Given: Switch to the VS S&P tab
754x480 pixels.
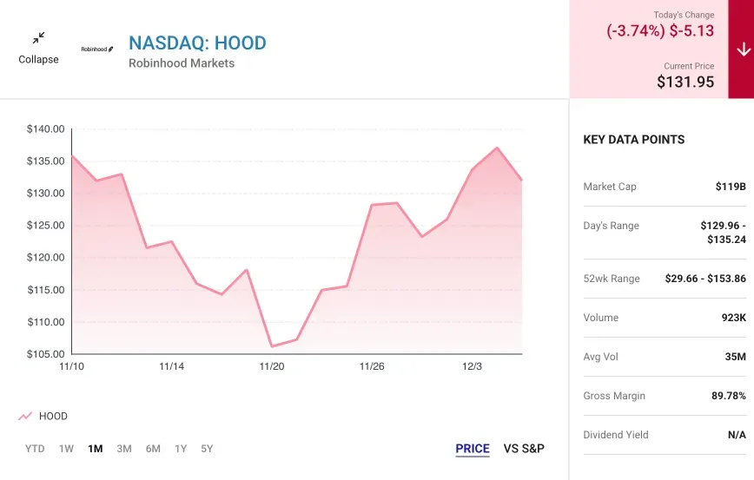Looking at the screenshot, I should coord(524,449).
